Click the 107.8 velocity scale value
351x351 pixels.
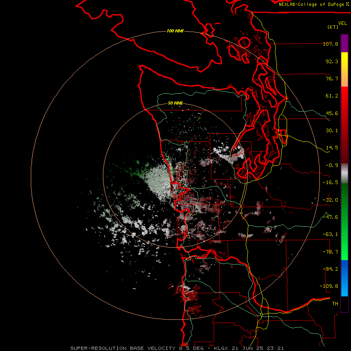(x=330, y=44)
